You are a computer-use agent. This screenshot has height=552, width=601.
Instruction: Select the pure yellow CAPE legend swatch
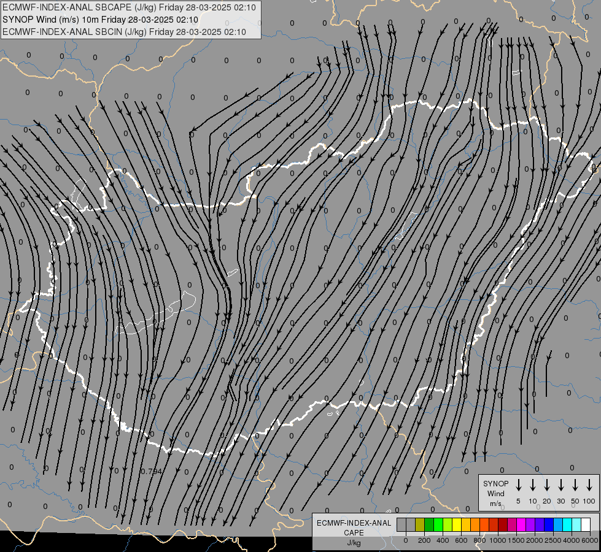(x=457, y=524)
